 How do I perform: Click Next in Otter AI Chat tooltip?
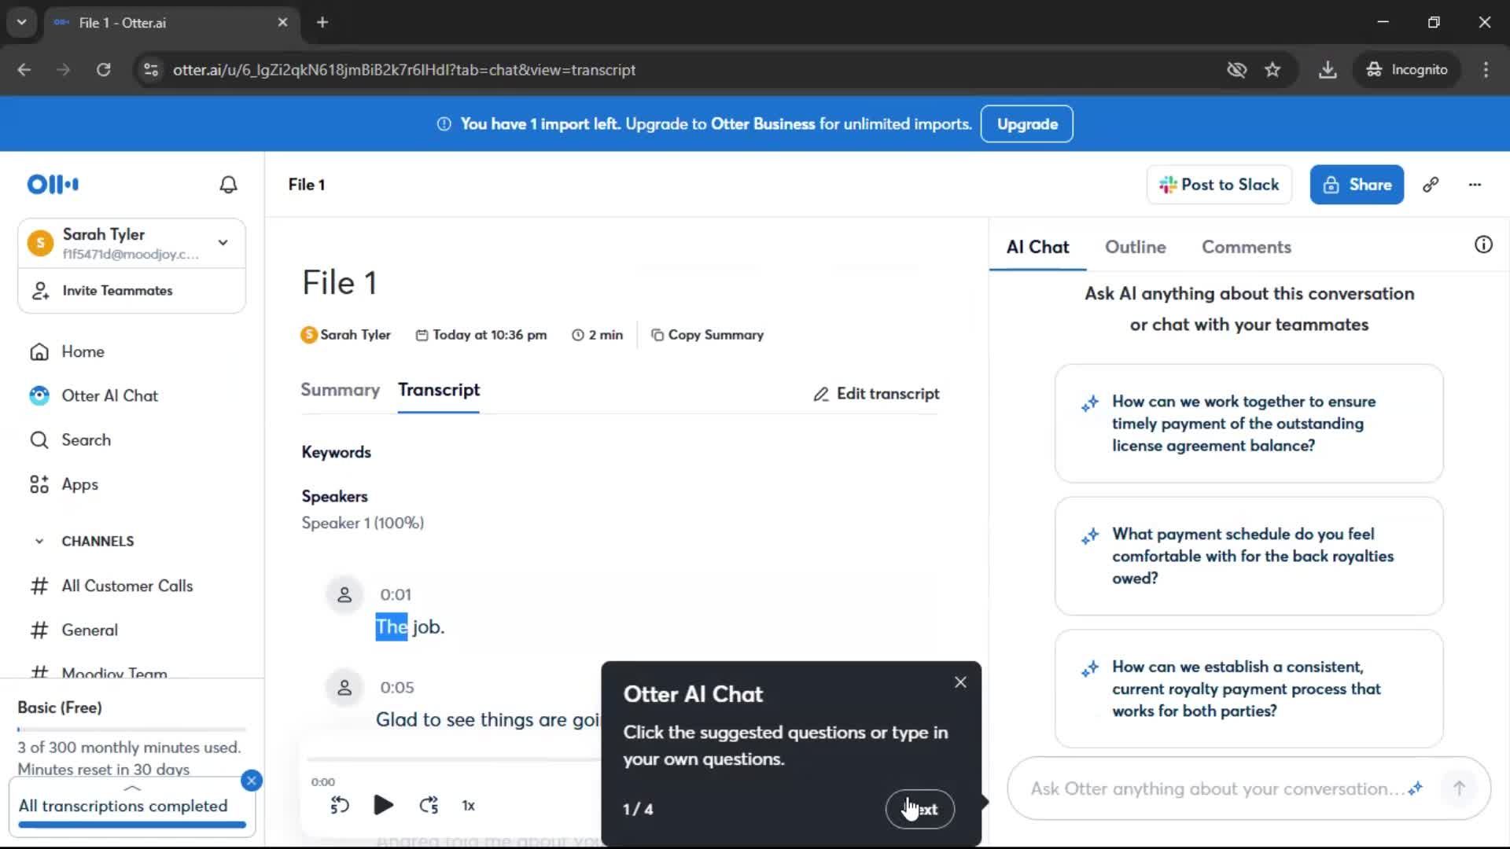(x=920, y=809)
